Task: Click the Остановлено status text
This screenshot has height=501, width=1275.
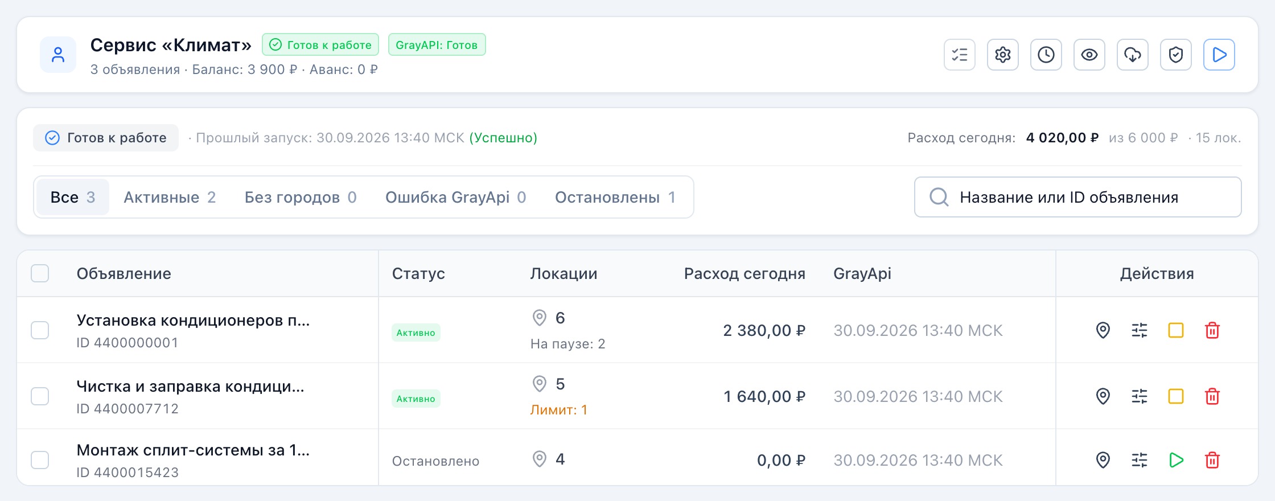Action: click(x=435, y=461)
